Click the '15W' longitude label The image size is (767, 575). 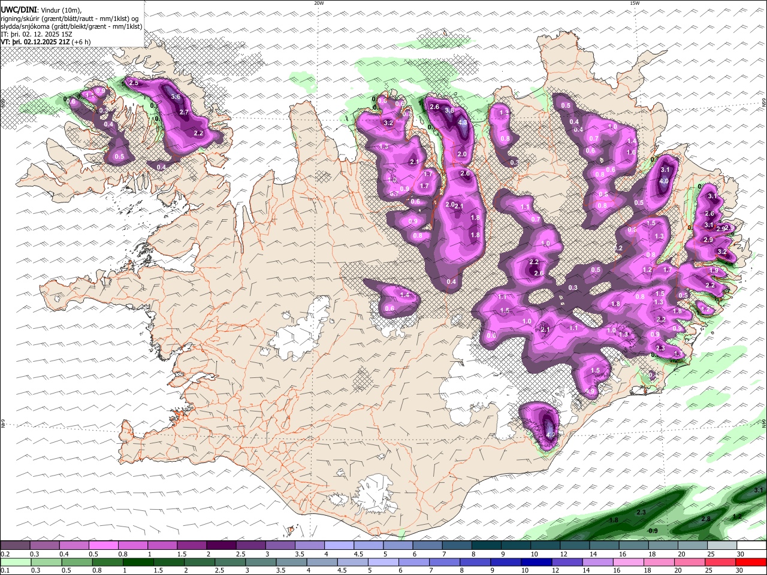tap(635, 3)
